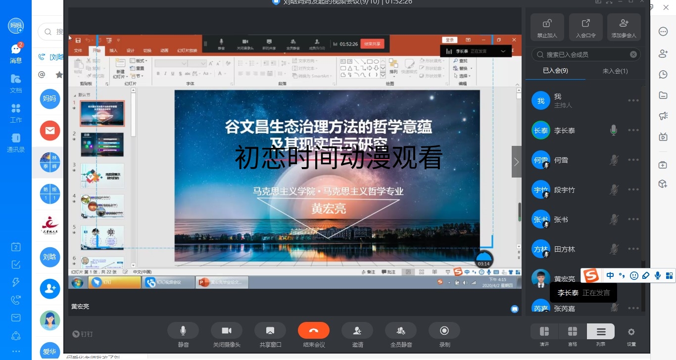Image resolution: width=676 pixels, height=360 pixels.
Task: Select the 未入会(1) tab
Action: [615, 71]
